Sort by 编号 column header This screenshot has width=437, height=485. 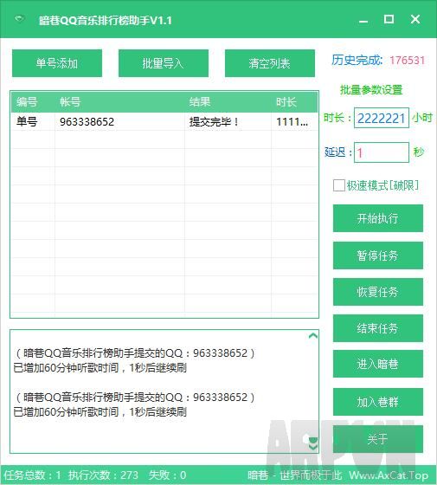pos(33,102)
